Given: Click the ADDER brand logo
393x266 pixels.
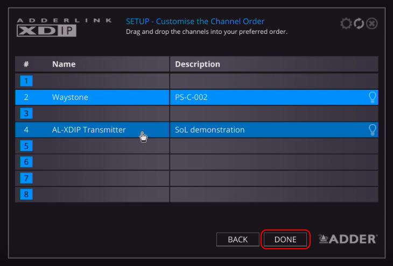Looking at the screenshot, I should point(348,239).
